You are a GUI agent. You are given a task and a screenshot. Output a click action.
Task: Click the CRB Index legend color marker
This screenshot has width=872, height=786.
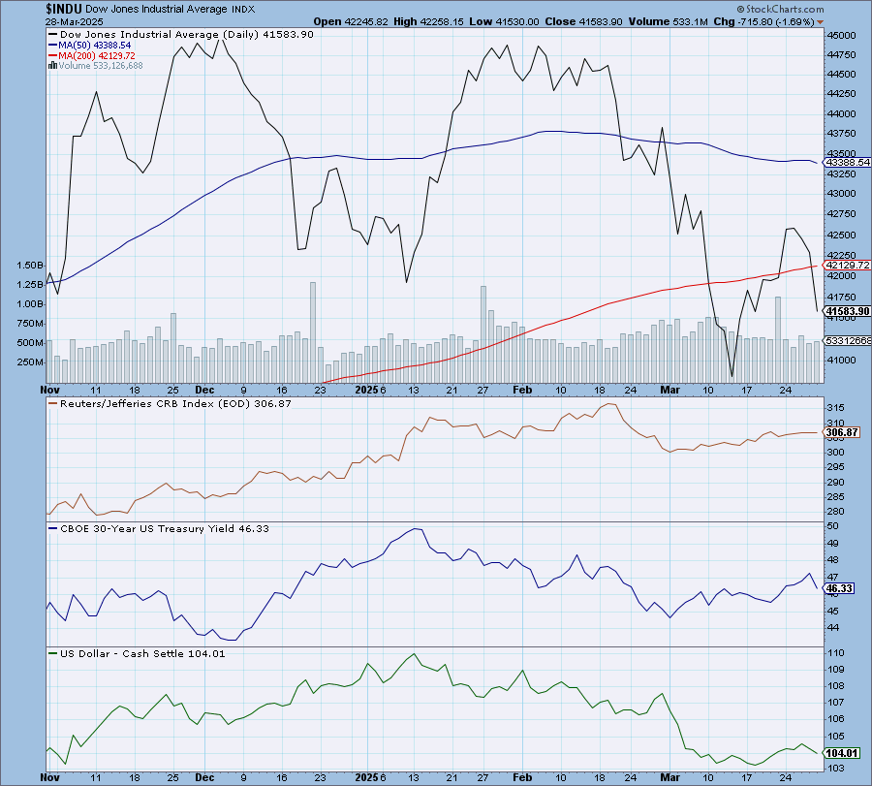(53, 404)
